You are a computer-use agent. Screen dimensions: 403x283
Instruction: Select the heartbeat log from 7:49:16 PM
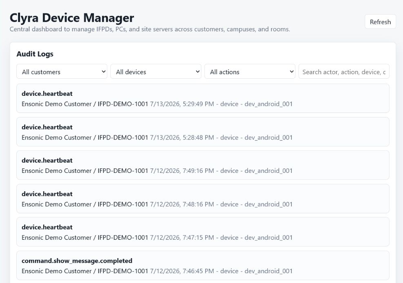pyautogui.click(x=203, y=165)
